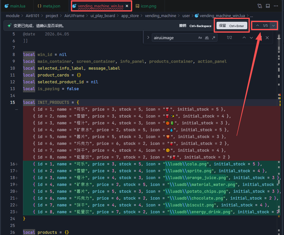Go to next find match arrow

point(251,38)
